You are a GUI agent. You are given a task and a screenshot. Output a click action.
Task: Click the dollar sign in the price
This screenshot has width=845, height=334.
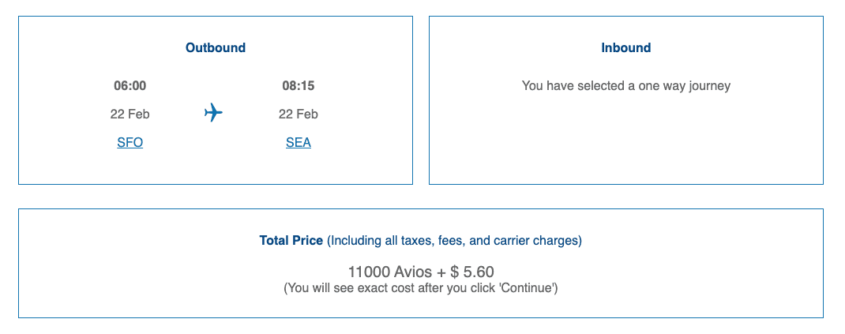pyautogui.click(x=454, y=272)
